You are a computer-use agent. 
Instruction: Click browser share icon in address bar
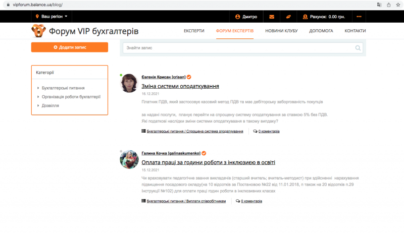click(x=388, y=5)
